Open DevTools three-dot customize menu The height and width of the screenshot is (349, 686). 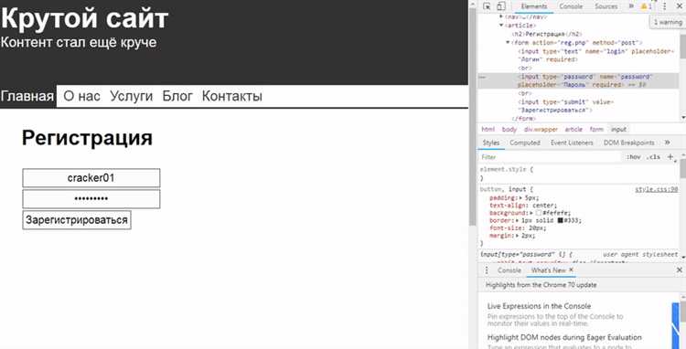[665, 6]
